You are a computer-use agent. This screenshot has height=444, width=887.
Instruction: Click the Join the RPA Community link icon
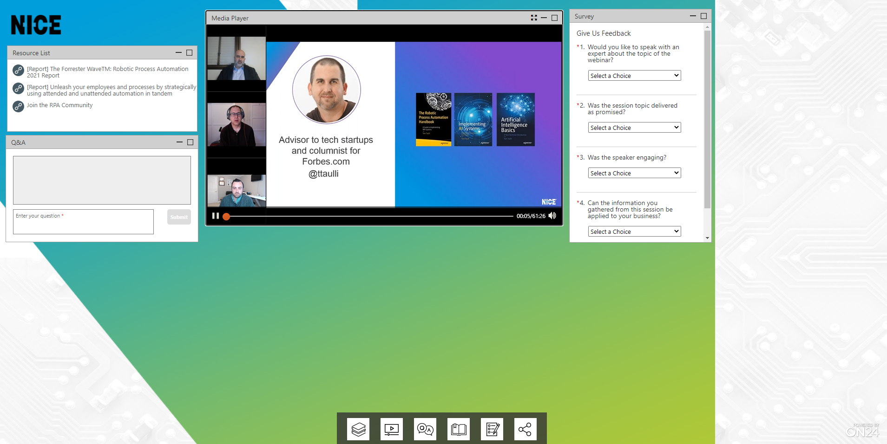(x=18, y=106)
